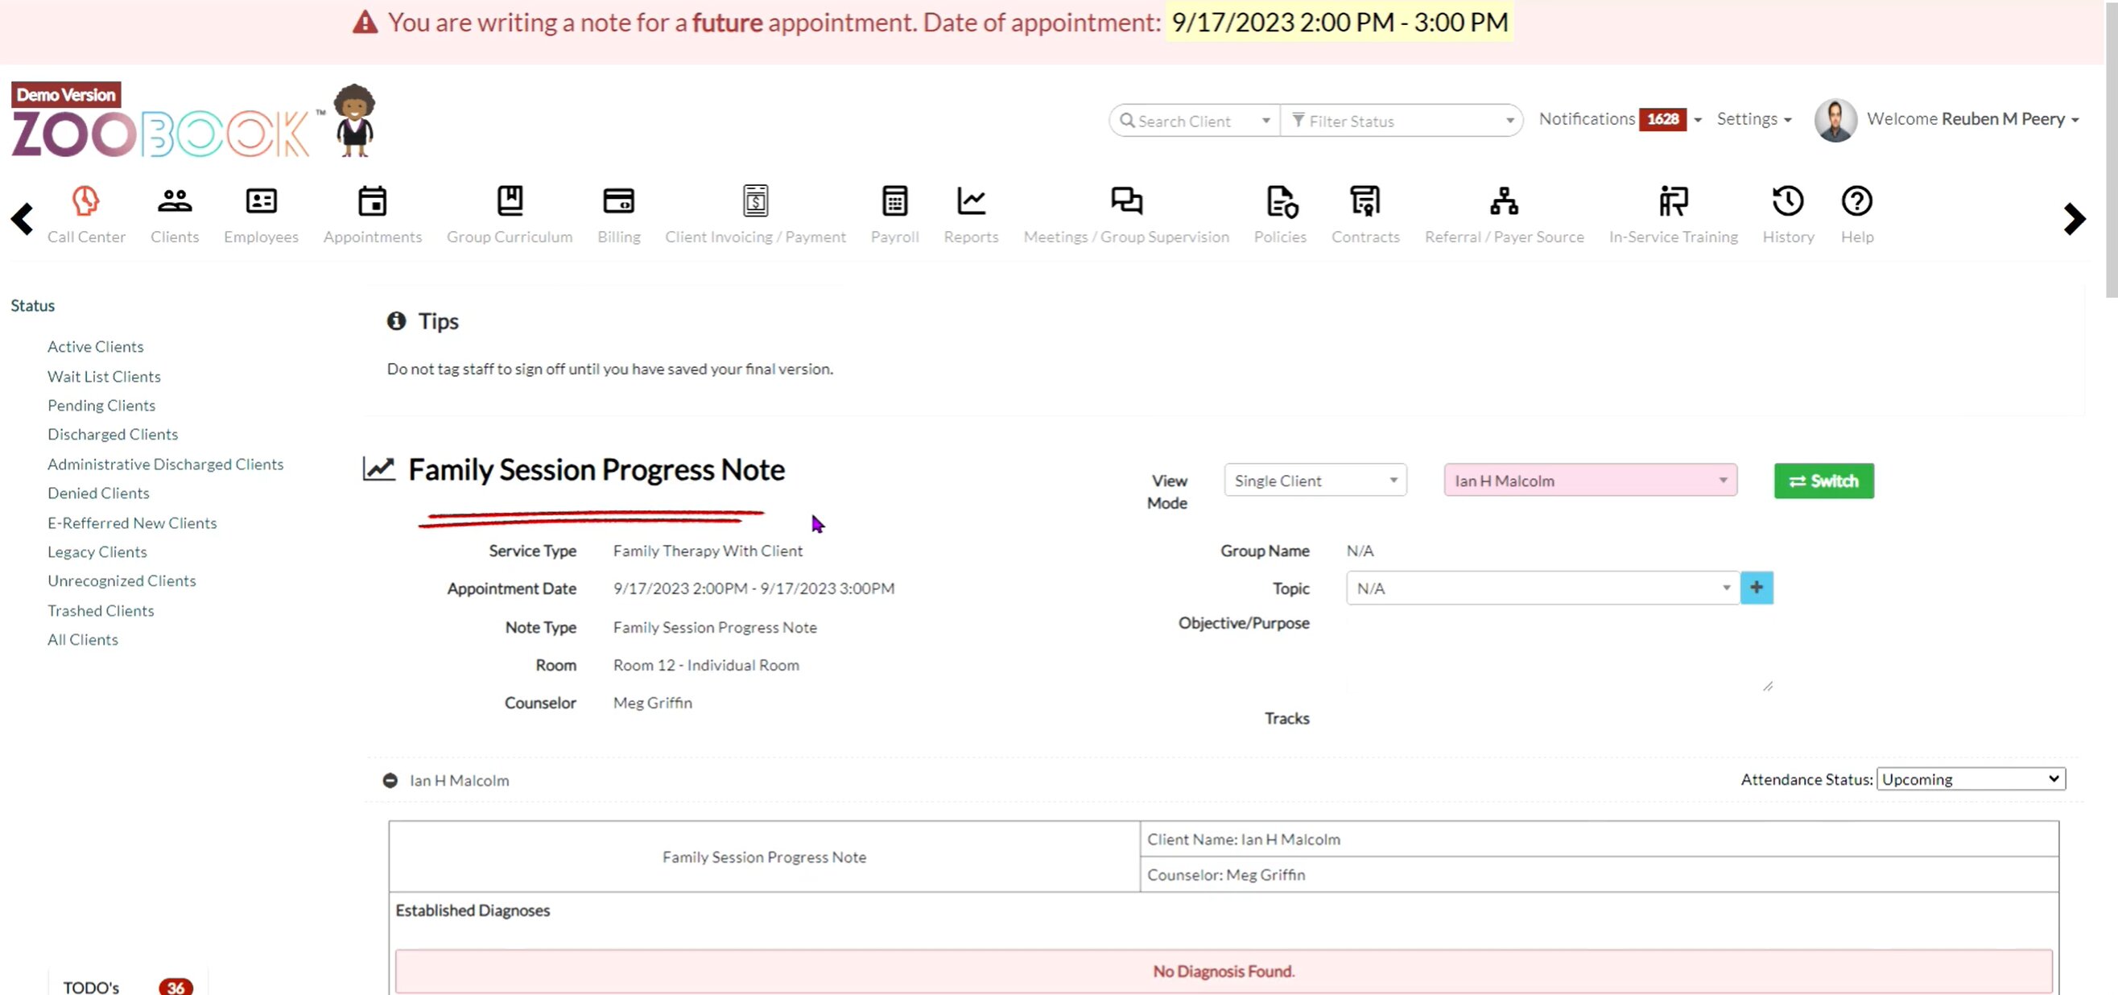Open the Settings menu

coord(1753,119)
